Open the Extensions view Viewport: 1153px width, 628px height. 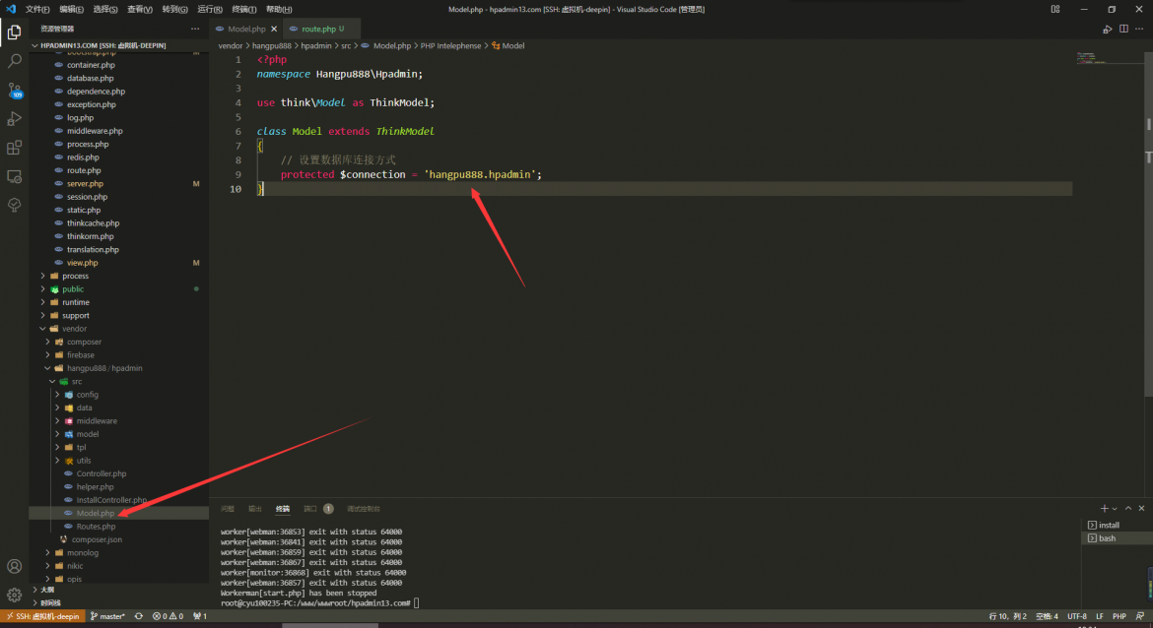click(x=14, y=148)
